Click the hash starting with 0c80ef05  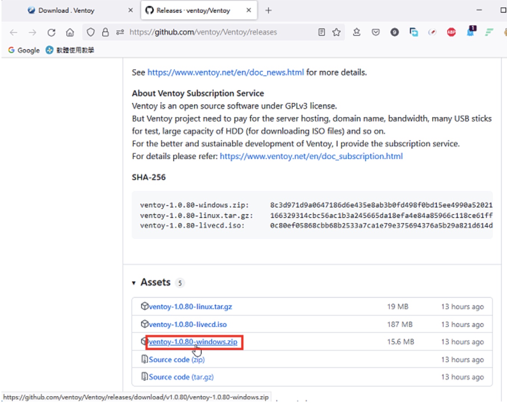point(381,226)
